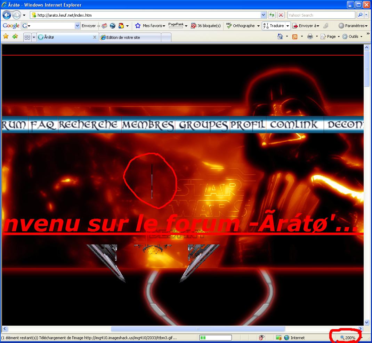Viewport: 372px width, 343px height.
Task: Click the colored blocks gadget icon
Action: [121, 26]
